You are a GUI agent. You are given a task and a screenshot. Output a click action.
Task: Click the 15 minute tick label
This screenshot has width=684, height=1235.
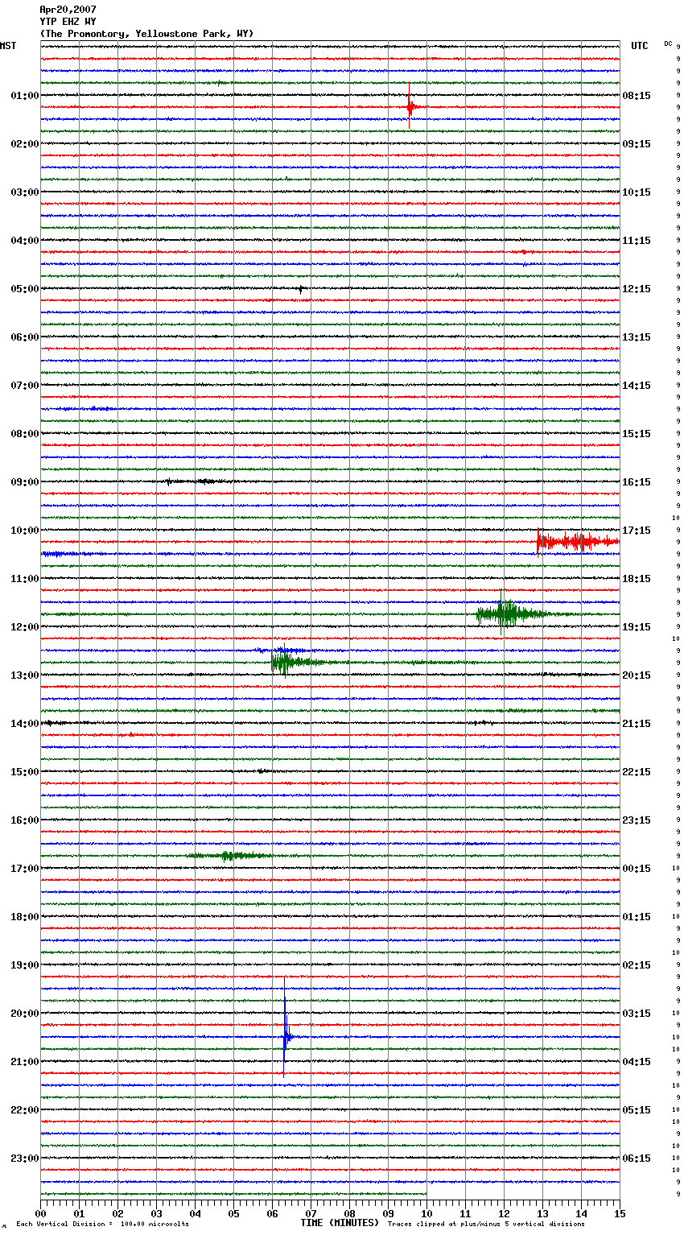click(x=620, y=1214)
